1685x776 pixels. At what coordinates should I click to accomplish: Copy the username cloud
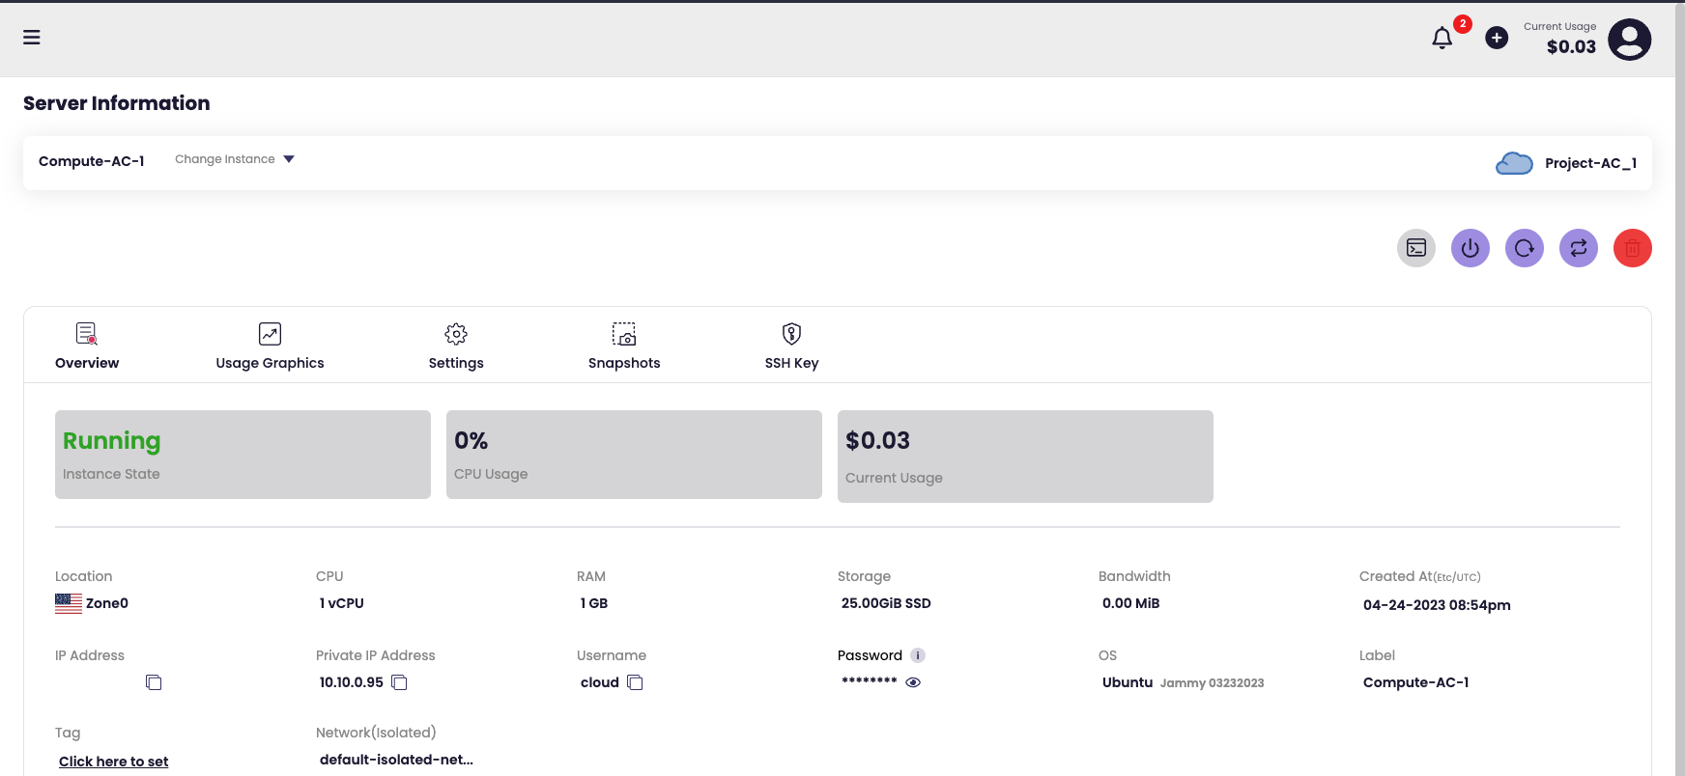pyautogui.click(x=635, y=682)
